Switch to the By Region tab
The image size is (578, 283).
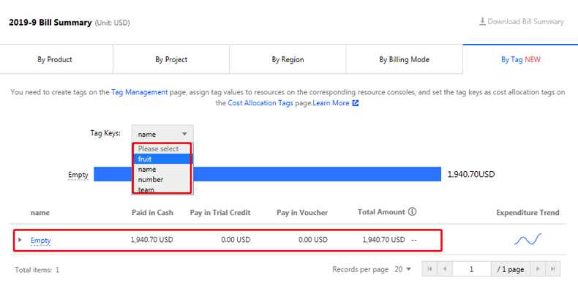click(288, 59)
